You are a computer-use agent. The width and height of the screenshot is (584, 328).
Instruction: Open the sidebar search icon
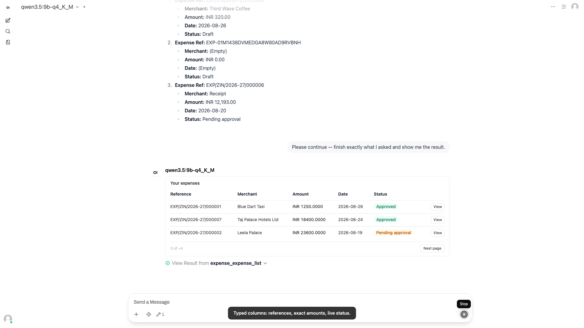pos(8,31)
